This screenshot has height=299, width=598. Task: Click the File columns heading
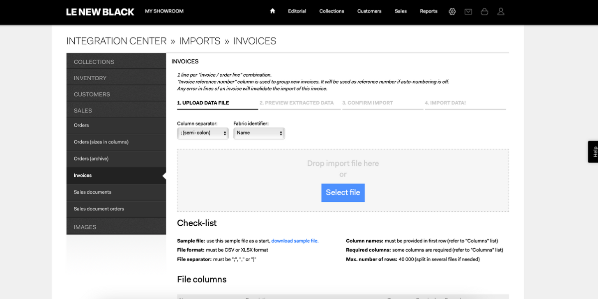coord(202,280)
